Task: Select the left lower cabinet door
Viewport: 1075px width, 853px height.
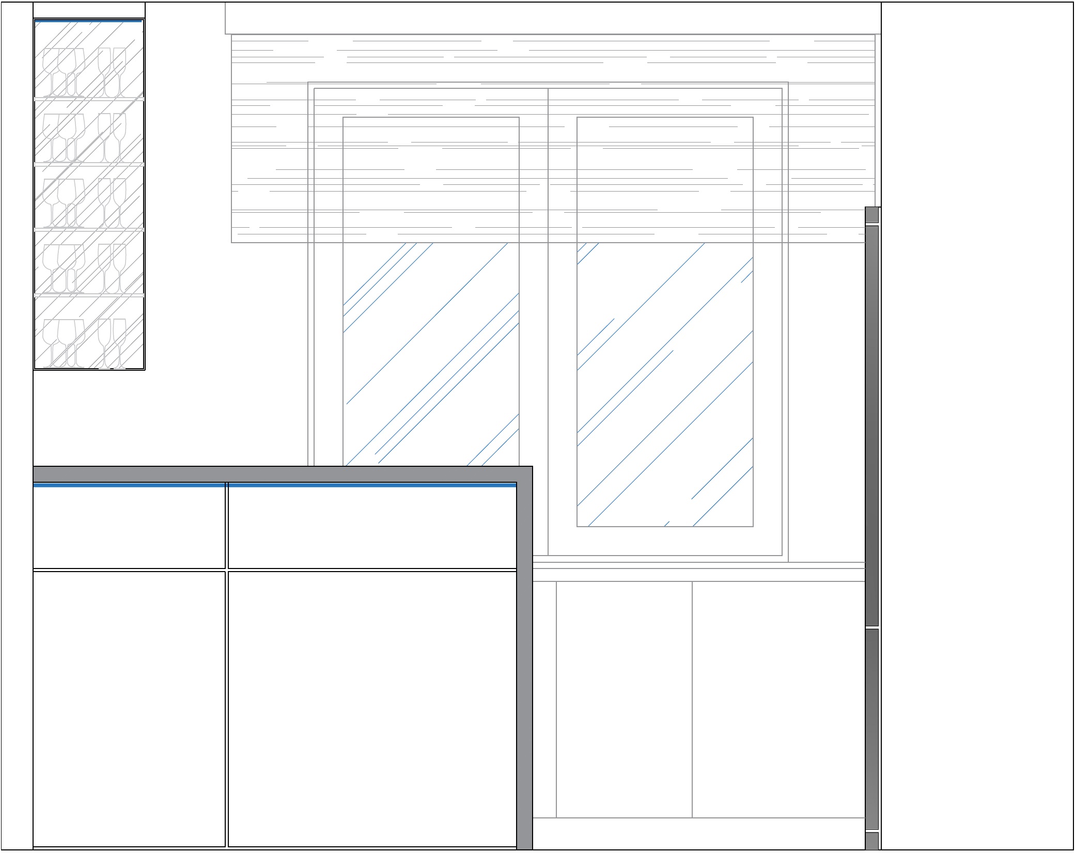Action: point(129,708)
